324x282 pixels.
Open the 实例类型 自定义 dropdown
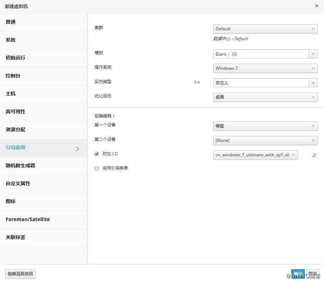pos(265,83)
